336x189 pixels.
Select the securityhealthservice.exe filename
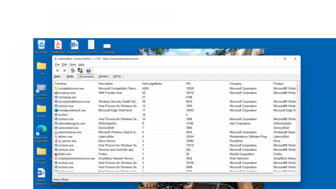point(74,102)
